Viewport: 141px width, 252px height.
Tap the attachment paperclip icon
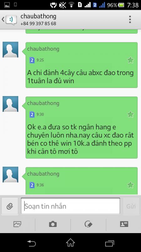pos(10,206)
